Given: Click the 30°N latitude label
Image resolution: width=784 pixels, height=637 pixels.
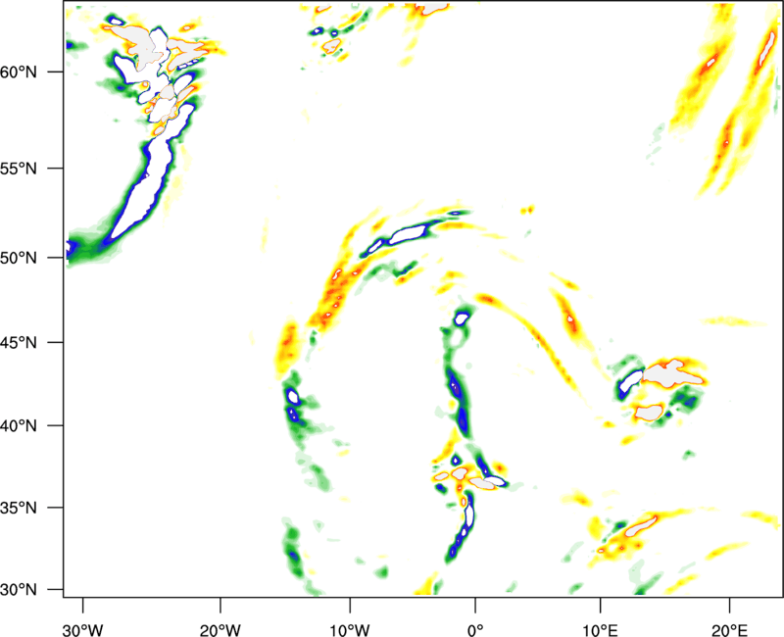Looking at the screenshot, I should pyautogui.click(x=19, y=590).
